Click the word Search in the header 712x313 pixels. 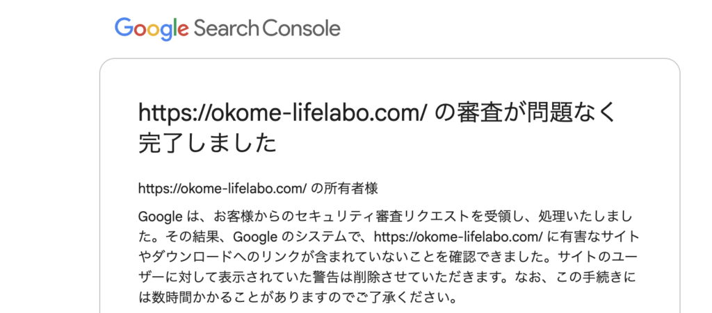point(227,28)
